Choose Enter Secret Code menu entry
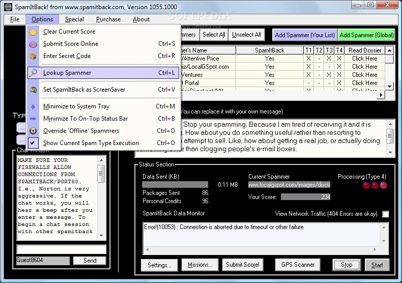 coord(104,56)
